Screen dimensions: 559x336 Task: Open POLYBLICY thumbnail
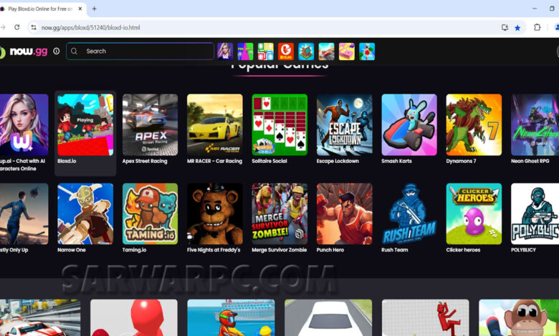click(535, 214)
